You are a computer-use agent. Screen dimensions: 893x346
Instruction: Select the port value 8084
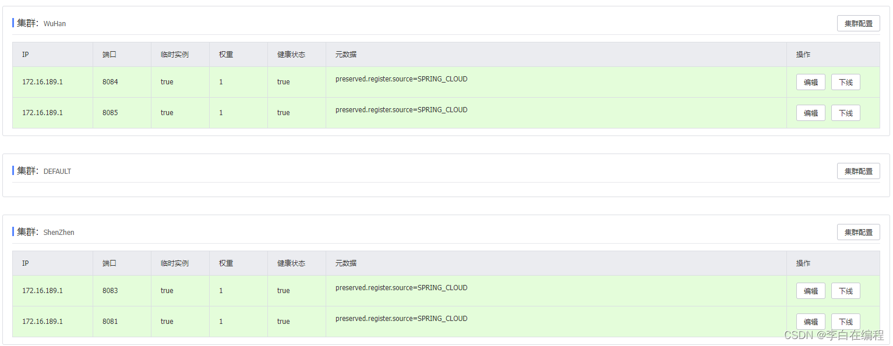[110, 82]
